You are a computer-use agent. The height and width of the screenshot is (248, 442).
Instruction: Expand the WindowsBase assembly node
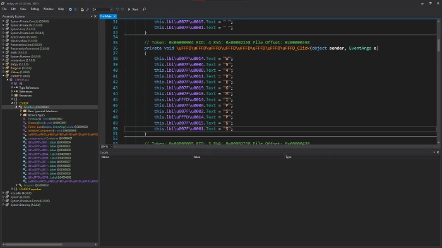3,41
